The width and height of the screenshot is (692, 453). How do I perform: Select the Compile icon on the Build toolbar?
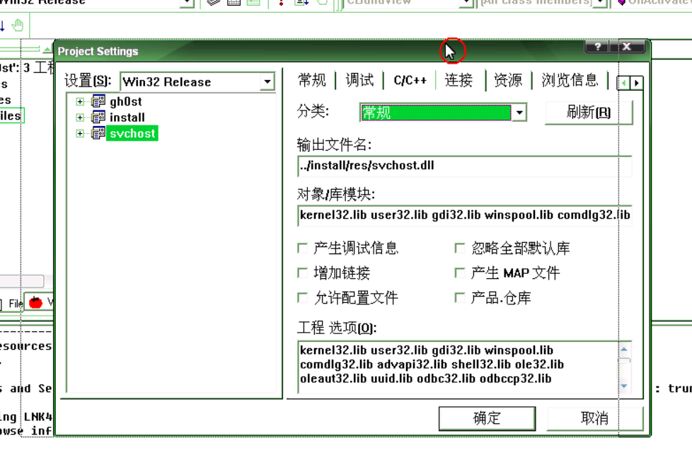point(212,4)
